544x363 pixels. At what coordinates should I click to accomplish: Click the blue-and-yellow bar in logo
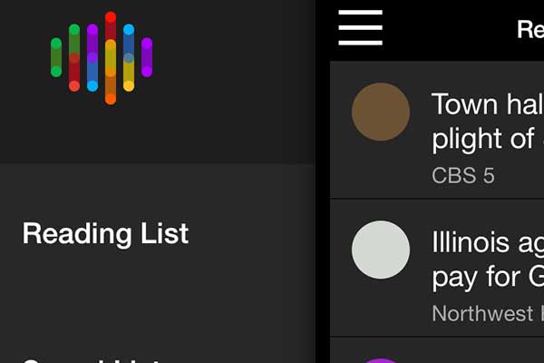(x=129, y=58)
